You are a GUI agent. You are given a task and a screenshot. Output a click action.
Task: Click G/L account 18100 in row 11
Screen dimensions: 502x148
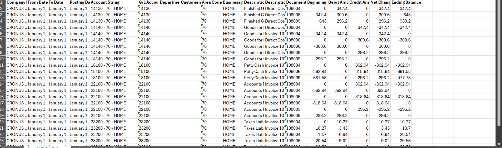click(x=148, y=65)
